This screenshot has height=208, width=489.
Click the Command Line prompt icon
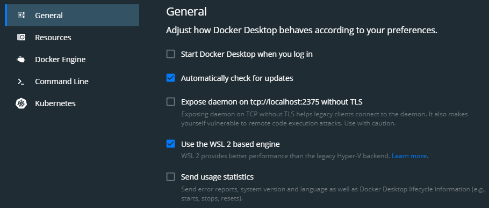click(21, 81)
